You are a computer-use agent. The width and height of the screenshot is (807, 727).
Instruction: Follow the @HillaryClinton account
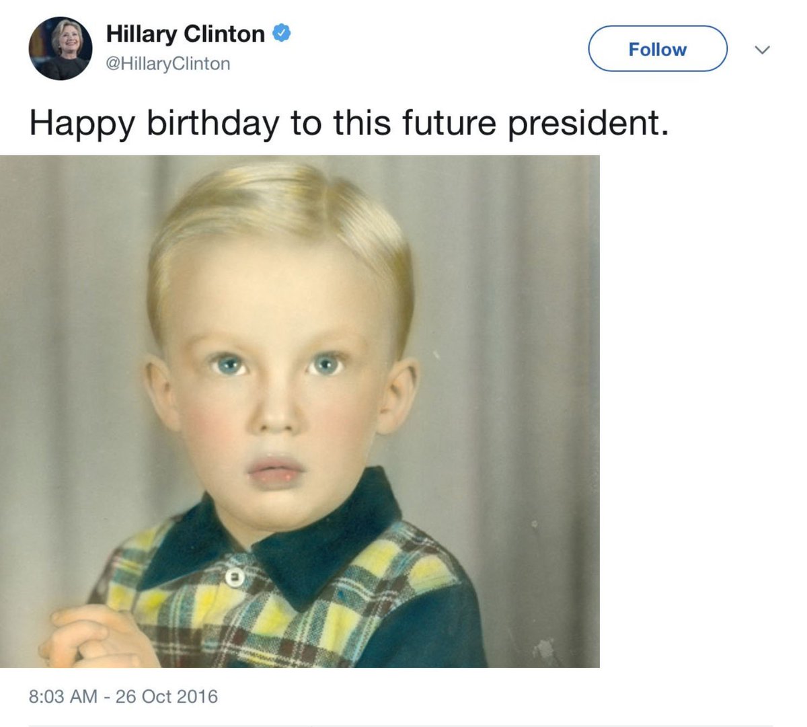[657, 49]
